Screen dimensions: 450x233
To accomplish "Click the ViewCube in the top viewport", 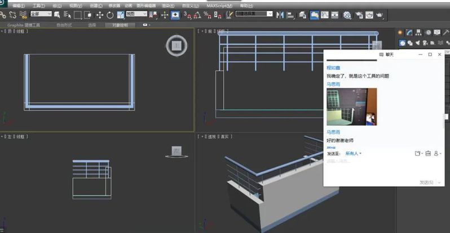I will coord(177,45).
